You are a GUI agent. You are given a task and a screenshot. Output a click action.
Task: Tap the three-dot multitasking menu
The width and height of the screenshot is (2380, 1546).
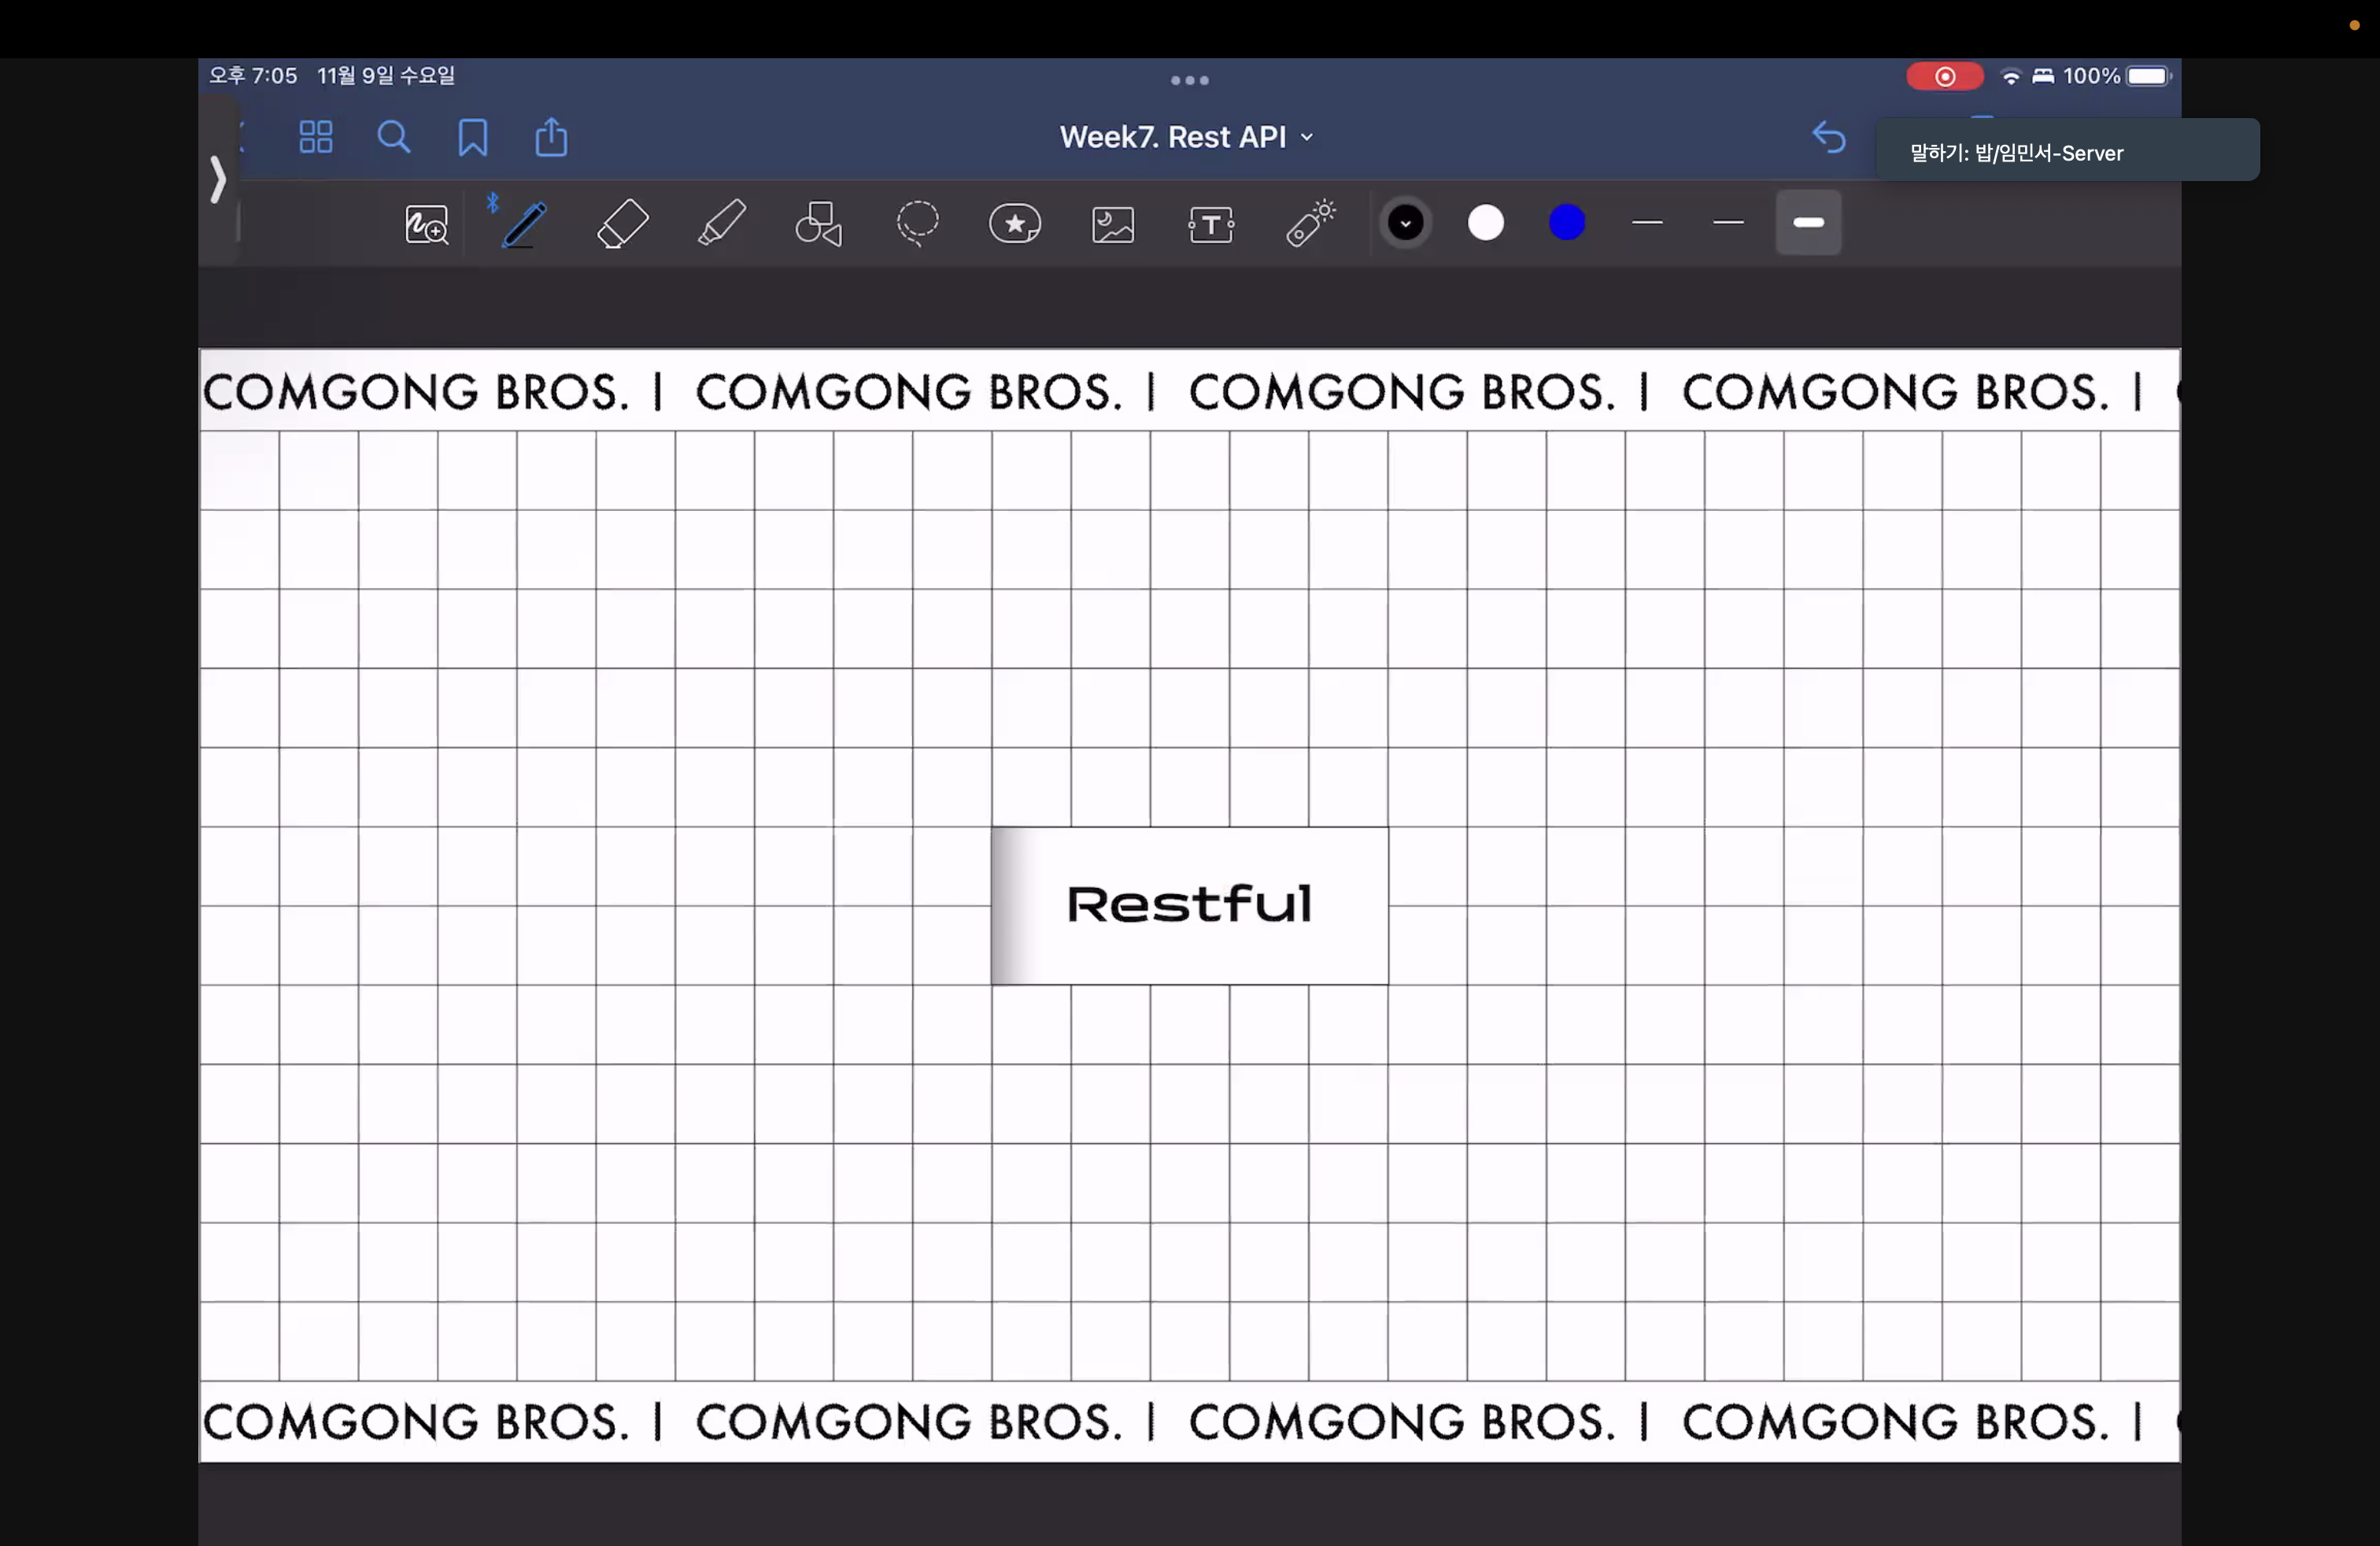point(1190,80)
